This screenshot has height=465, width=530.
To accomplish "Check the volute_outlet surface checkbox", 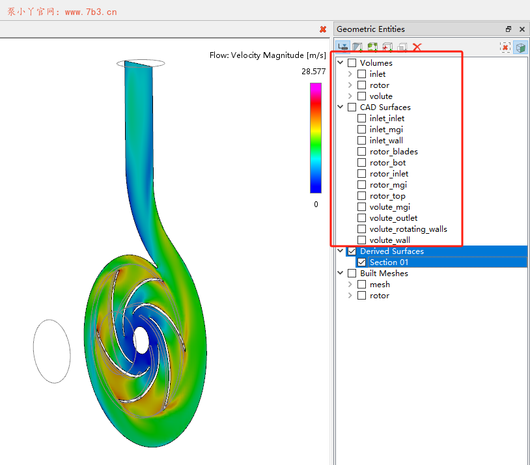I will click(361, 218).
